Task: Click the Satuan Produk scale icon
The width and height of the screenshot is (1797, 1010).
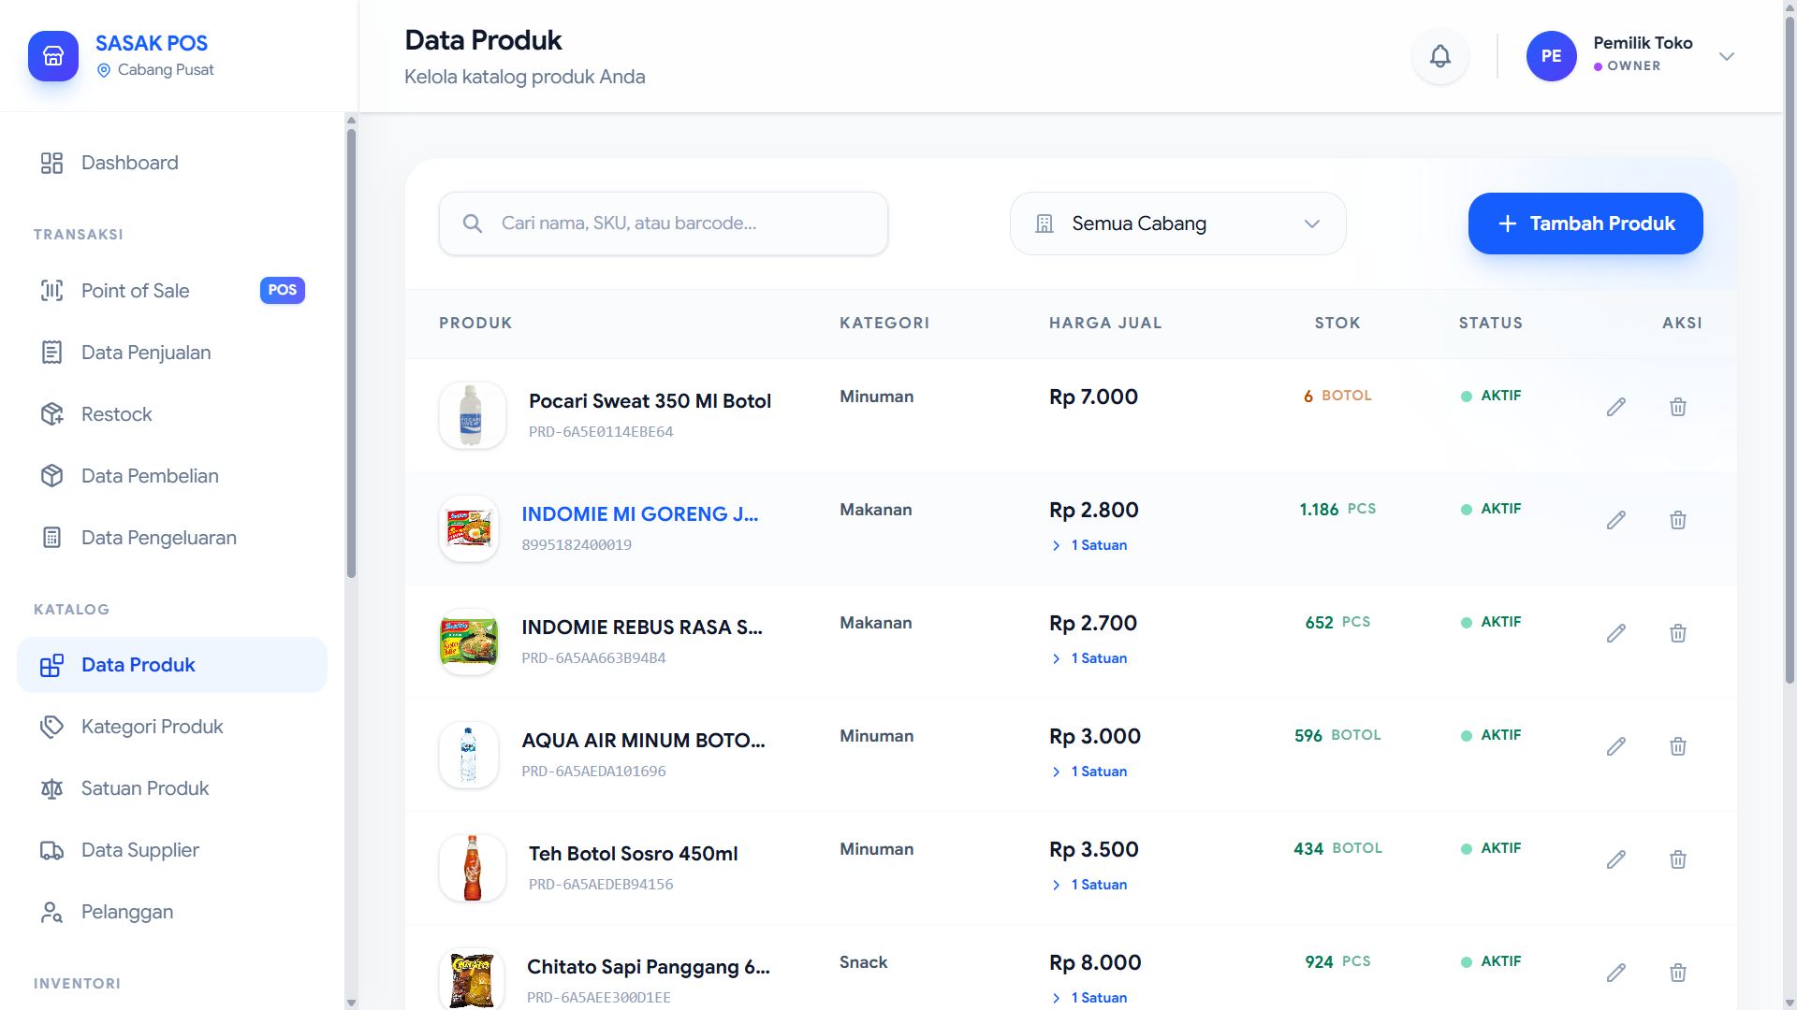Action: tap(51, 788)
